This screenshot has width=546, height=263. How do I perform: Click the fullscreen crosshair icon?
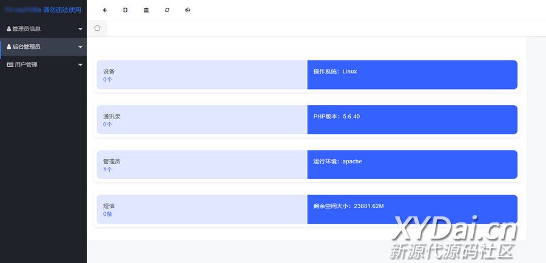[x=125, y=10]
